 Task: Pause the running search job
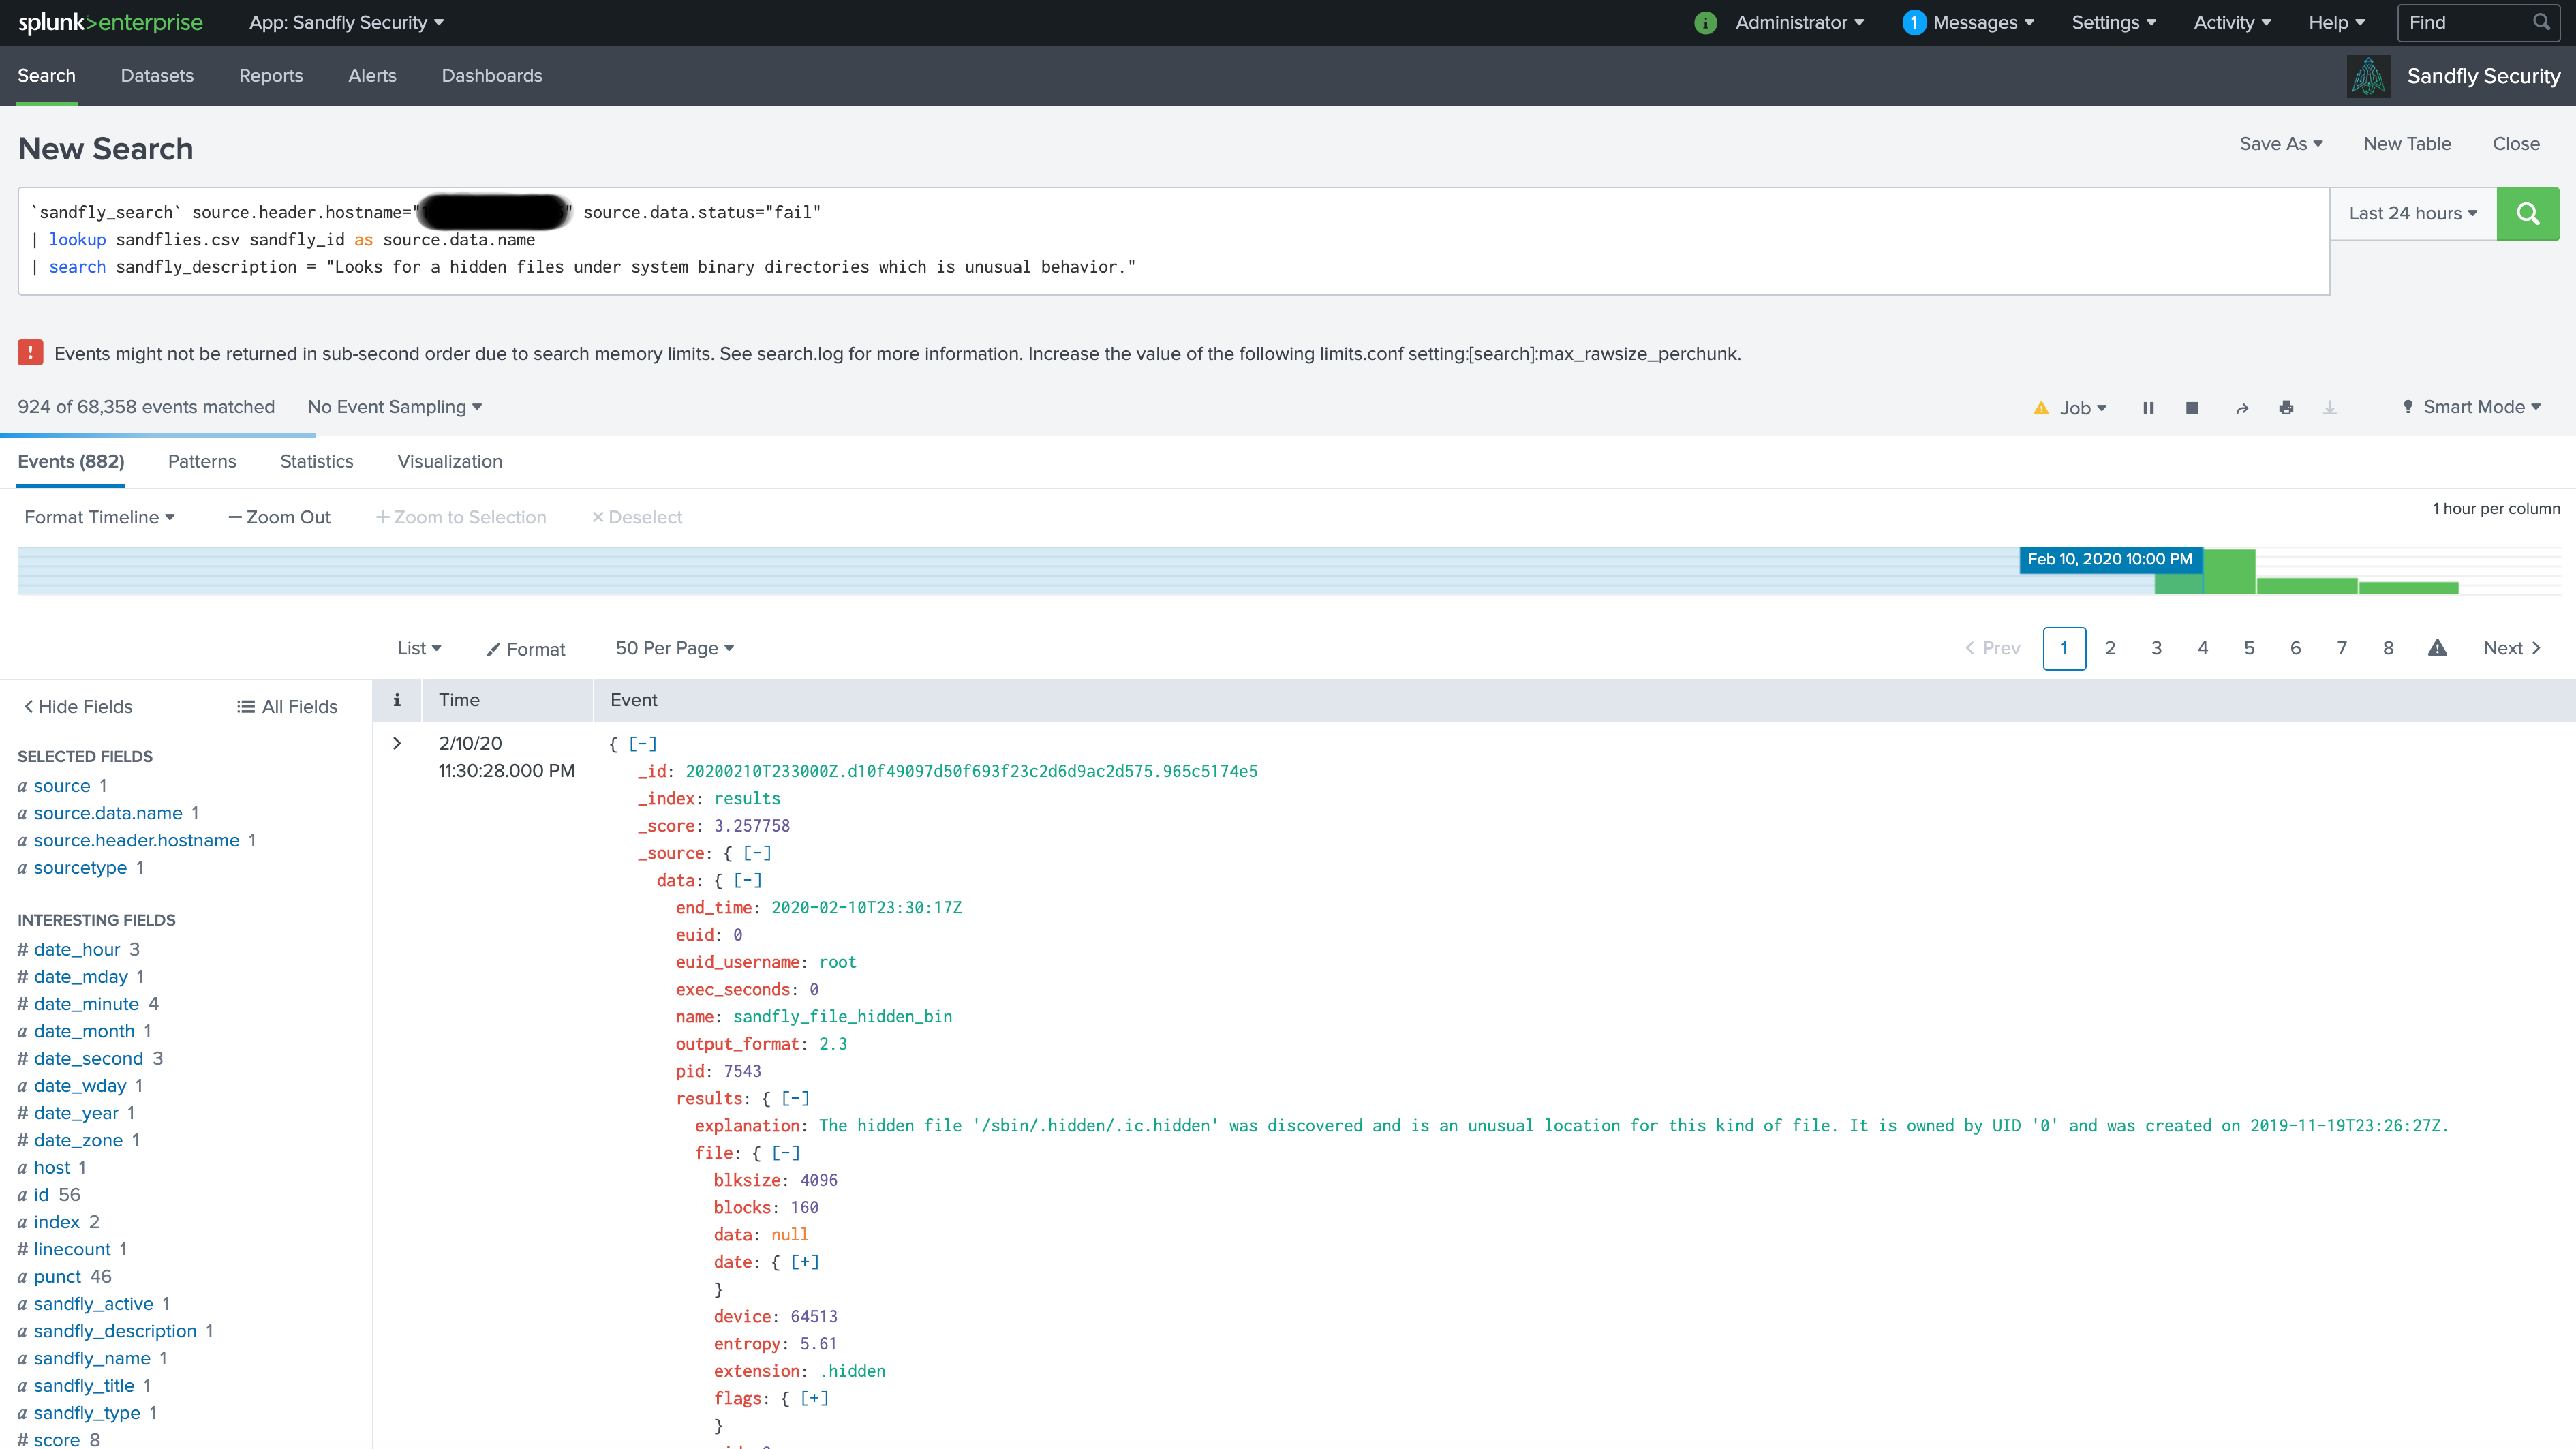coord(2148,407)
